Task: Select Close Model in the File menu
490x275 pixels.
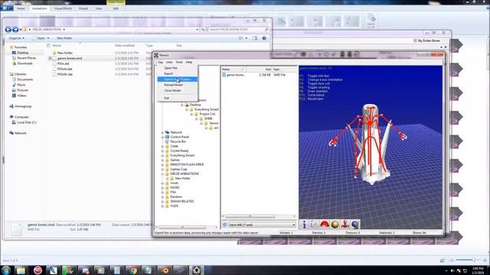Action: (177, 90)
